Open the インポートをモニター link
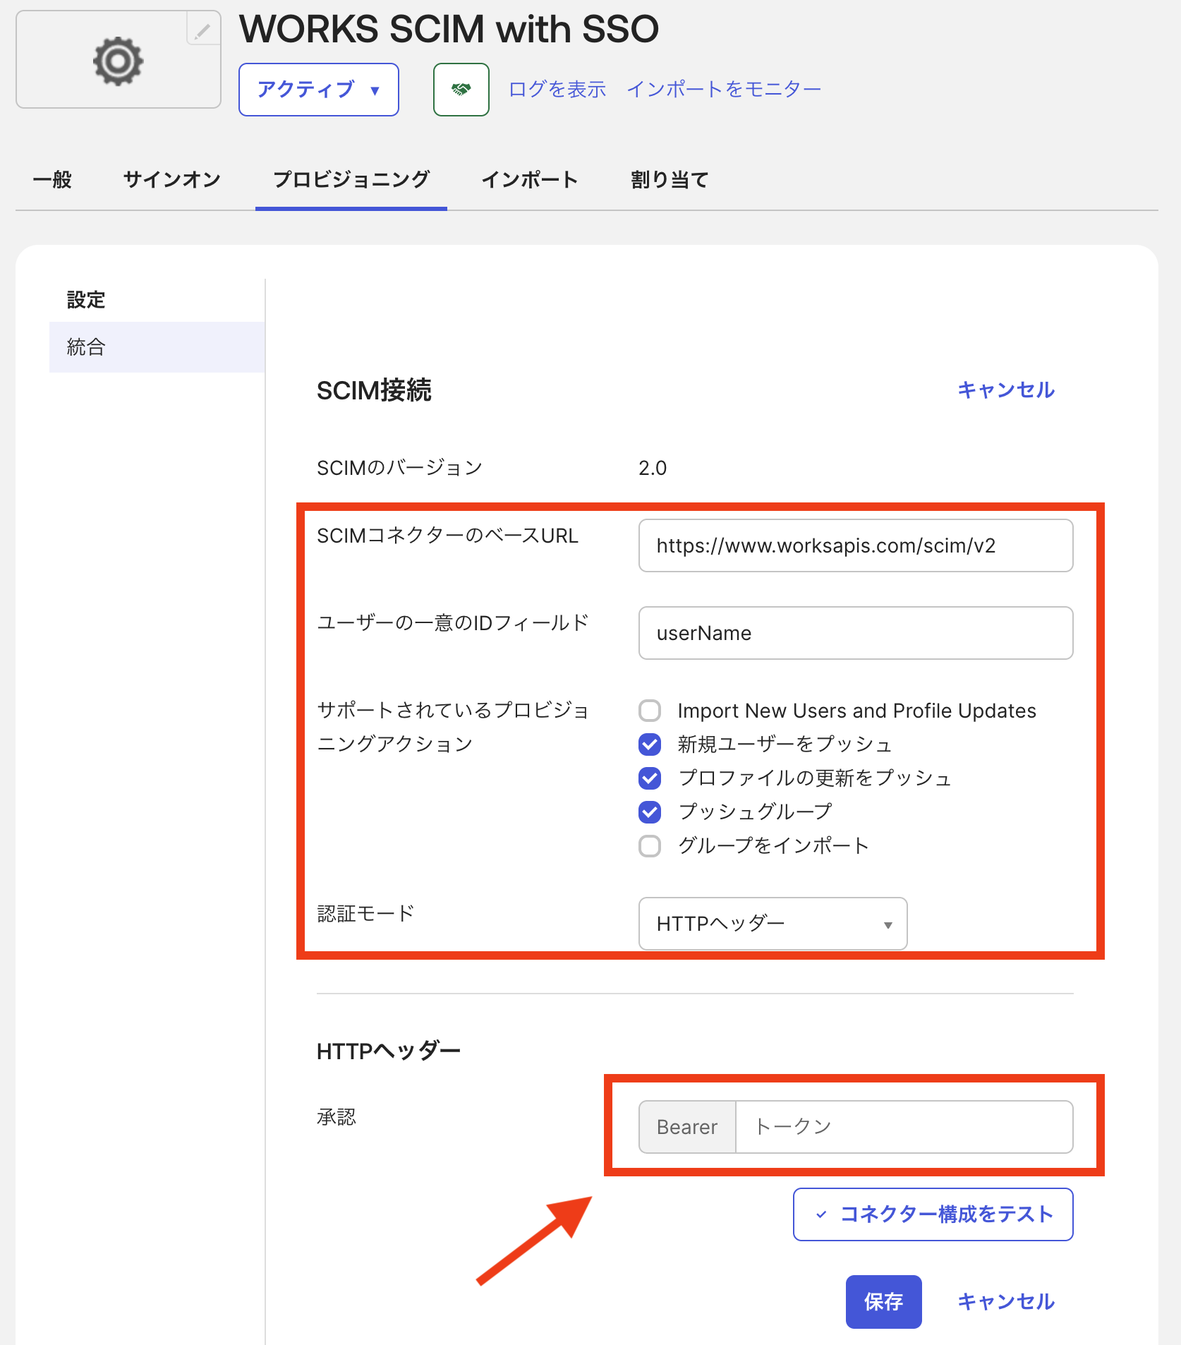 click(724, 90)
